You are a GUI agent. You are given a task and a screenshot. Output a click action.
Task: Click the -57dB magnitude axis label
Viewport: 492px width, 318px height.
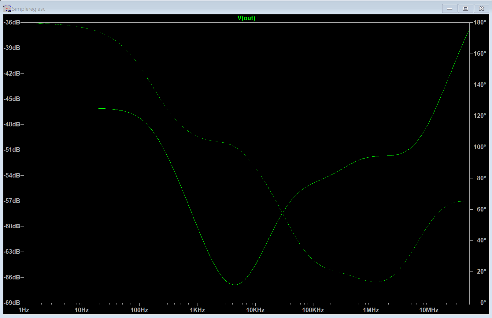click(x=12, y=201)
